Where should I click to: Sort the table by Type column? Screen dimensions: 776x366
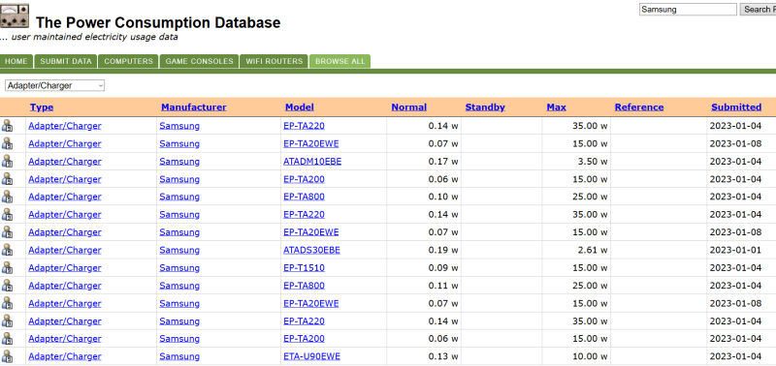point(42,107)
